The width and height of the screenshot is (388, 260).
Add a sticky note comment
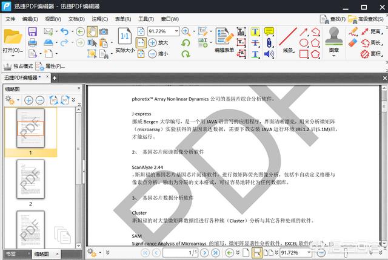pyautogui.click(x=269, y=31)
